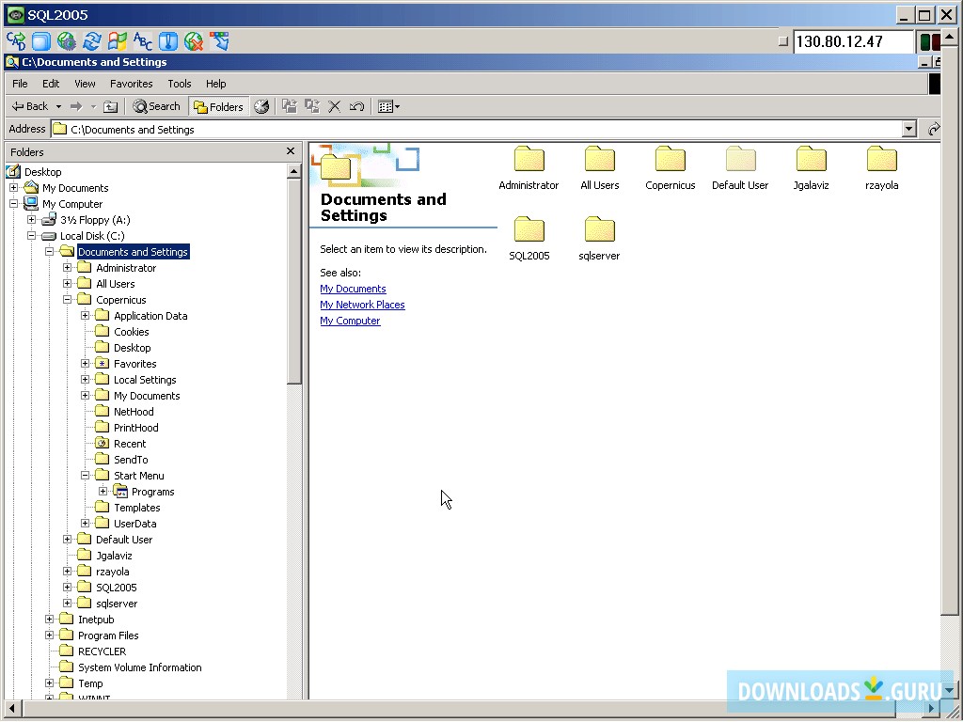This screenshot has height=722, width=963.
Task: Select the Default User folder icon in the right pane
Action: point(740,159)
